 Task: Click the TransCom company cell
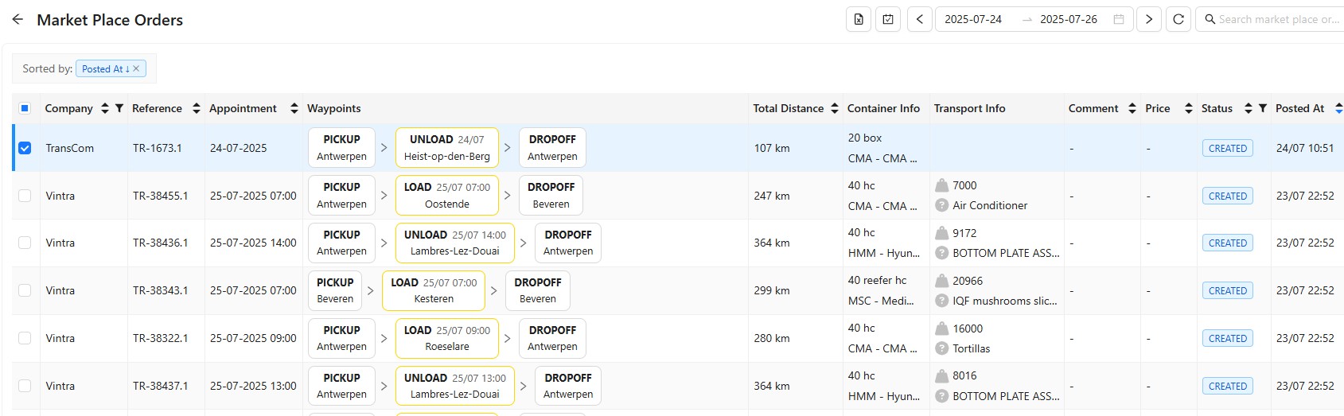tap(69, 148)
